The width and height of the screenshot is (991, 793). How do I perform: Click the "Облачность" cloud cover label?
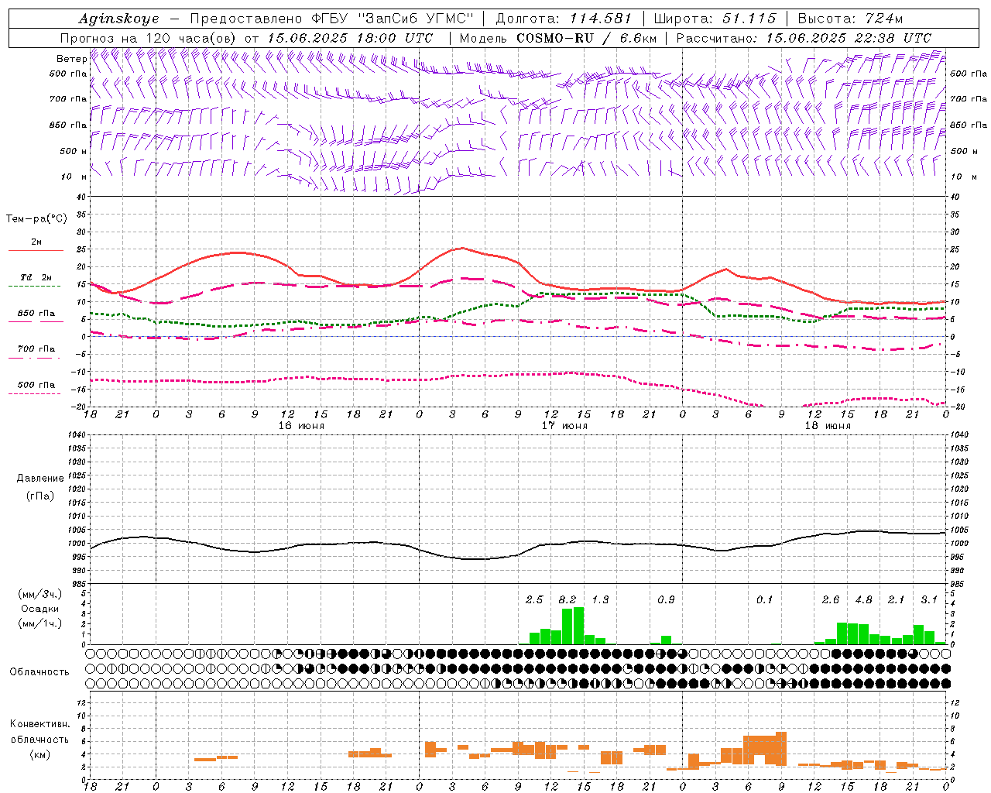click(39, 671)
